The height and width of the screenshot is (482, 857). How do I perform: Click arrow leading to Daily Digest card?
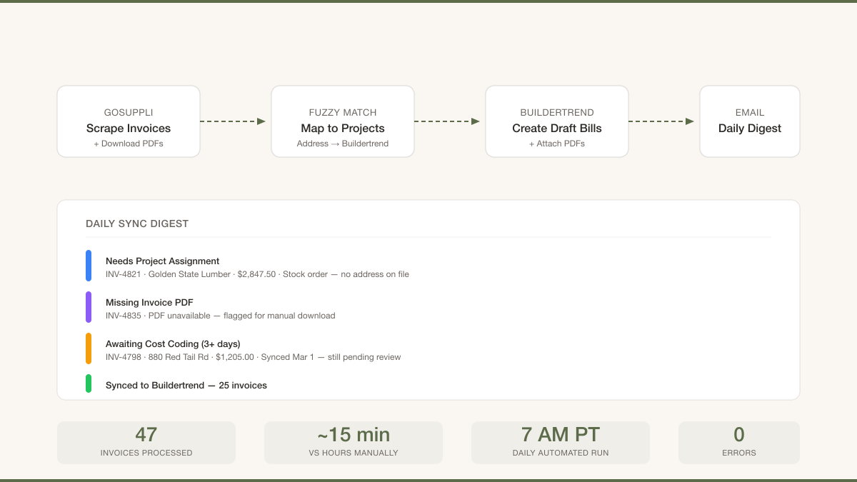(662, 121)
